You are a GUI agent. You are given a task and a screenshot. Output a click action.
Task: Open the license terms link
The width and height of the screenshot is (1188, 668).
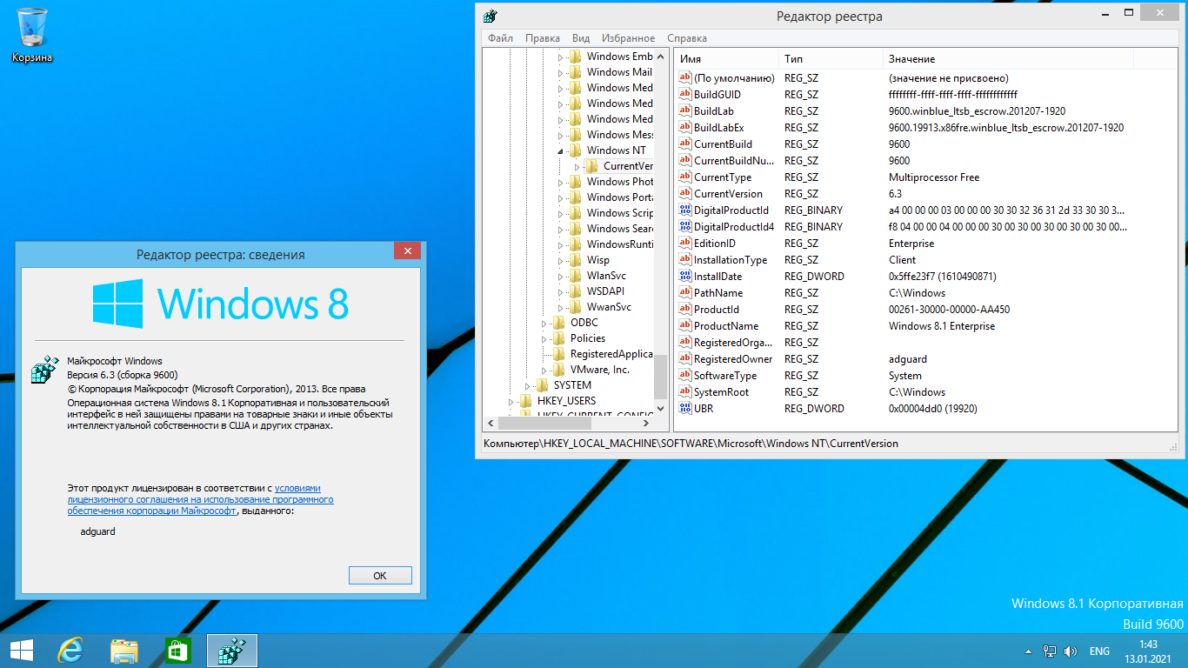click(x=200, y=500)
